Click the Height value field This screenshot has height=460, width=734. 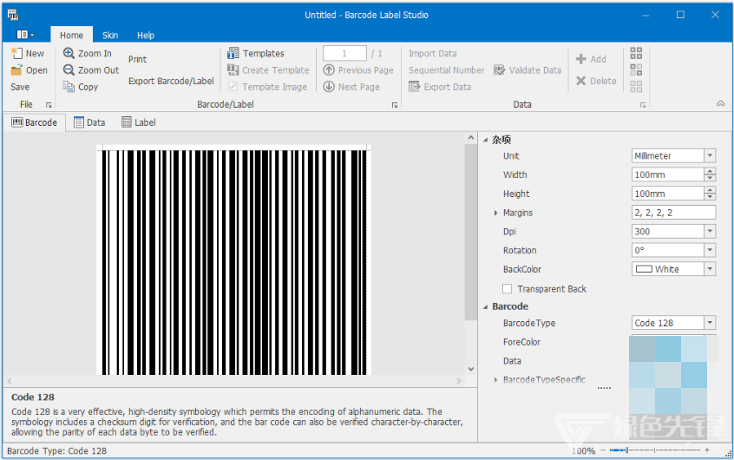667,194
